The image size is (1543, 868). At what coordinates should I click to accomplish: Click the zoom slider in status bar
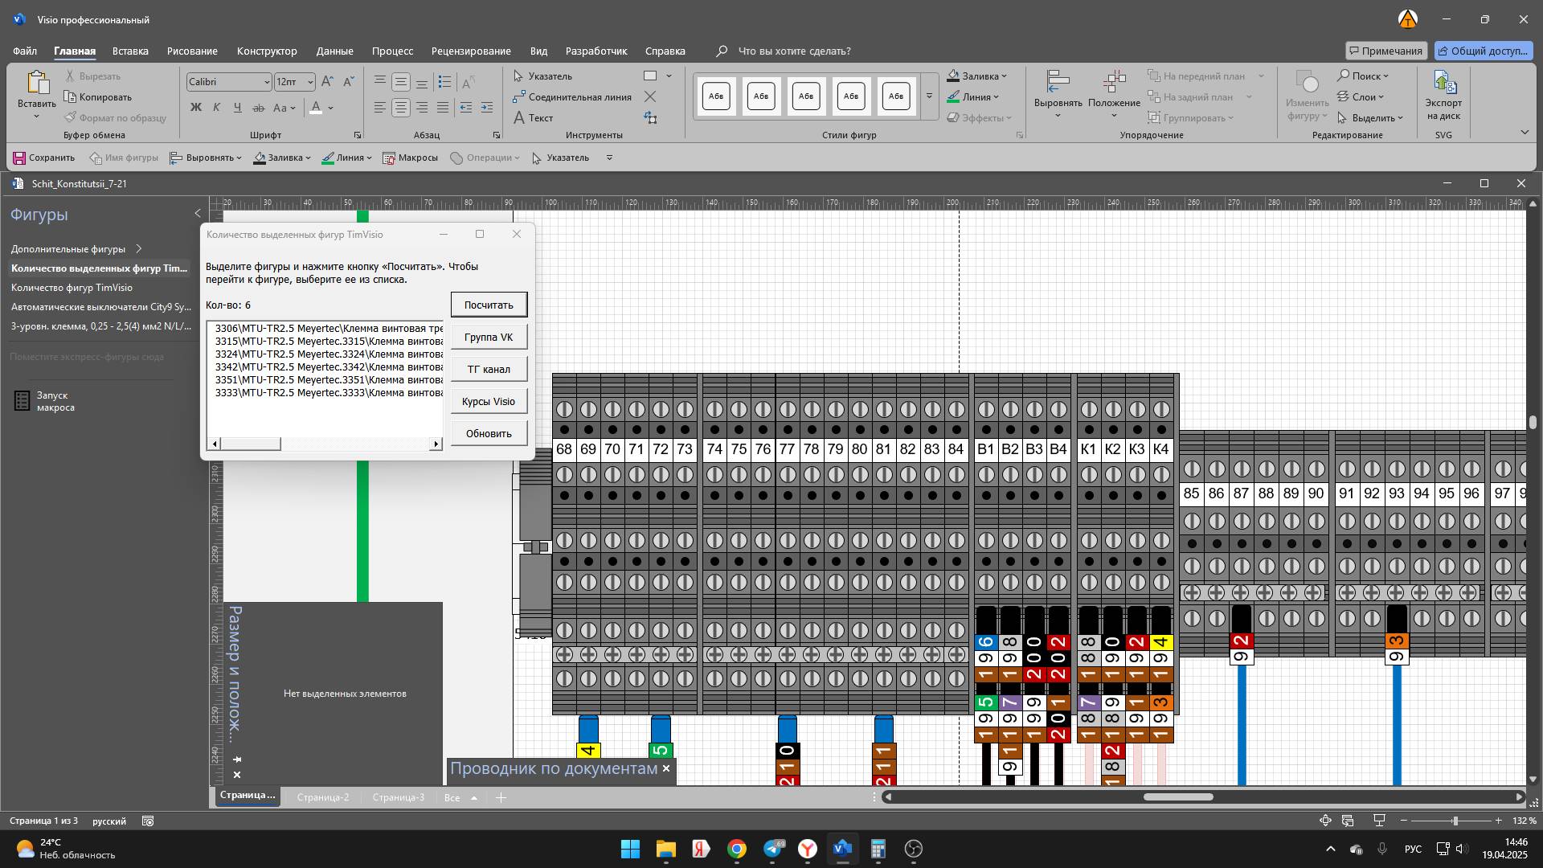tap(1455, 821)
